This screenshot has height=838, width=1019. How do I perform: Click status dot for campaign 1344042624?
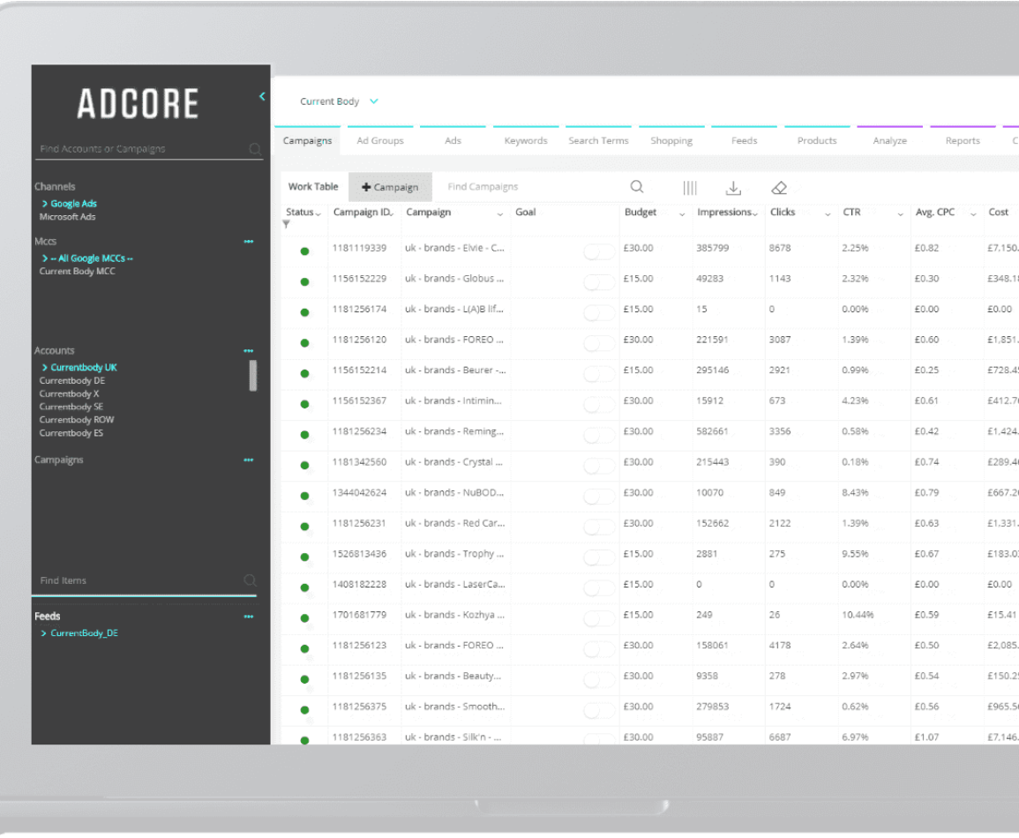pyautogui.click(x=304, y=496)
